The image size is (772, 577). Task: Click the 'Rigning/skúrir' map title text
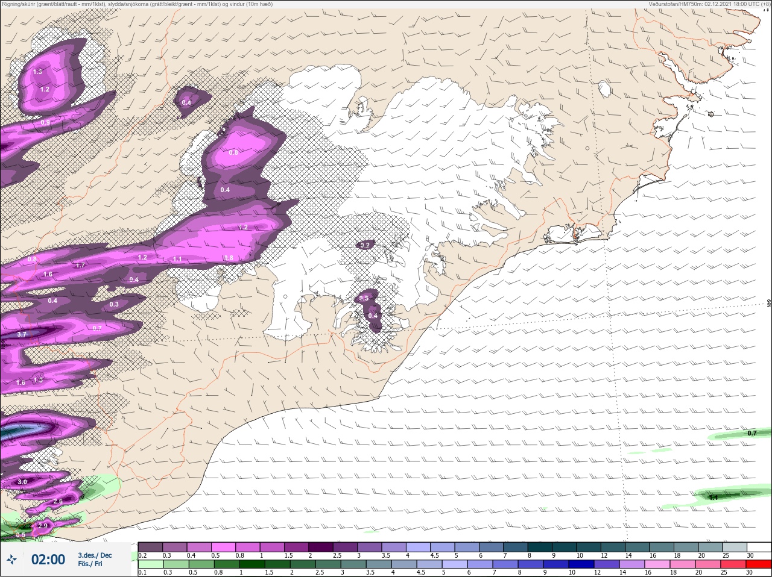pyautogui.click(x=23, y=4)
